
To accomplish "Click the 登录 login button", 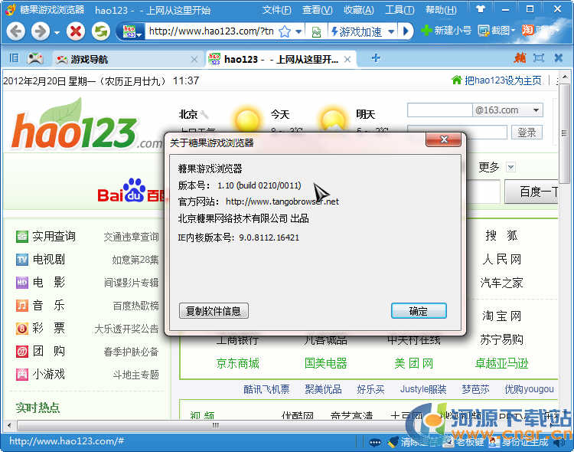I will coord(527,133).
